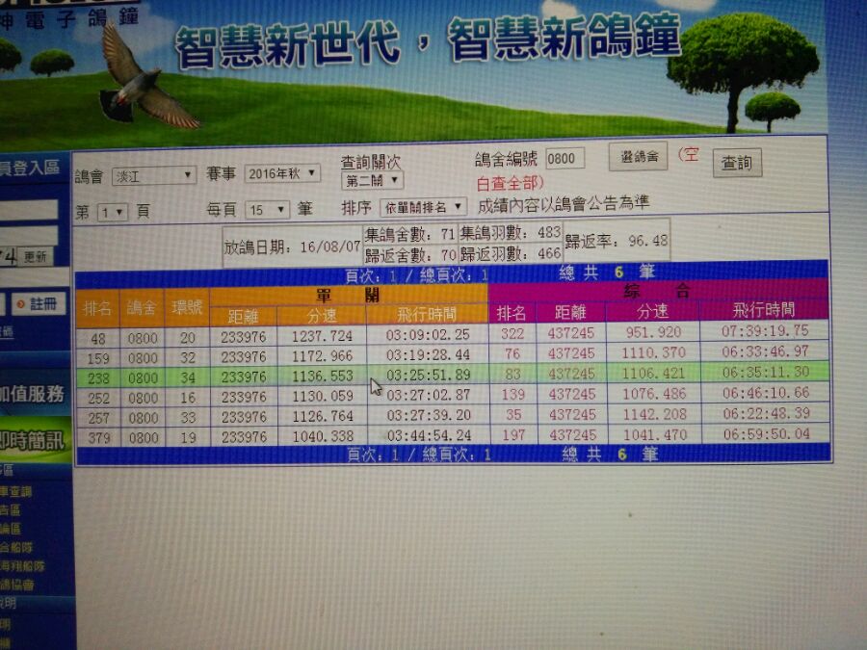Click combined flight time 07:39:19.75

point(765,330)
